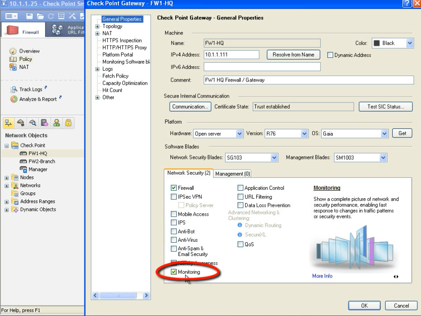Screen dimensions: 421x316
Task: Enable the IPS blade checkbox
Action: (174, 222)
